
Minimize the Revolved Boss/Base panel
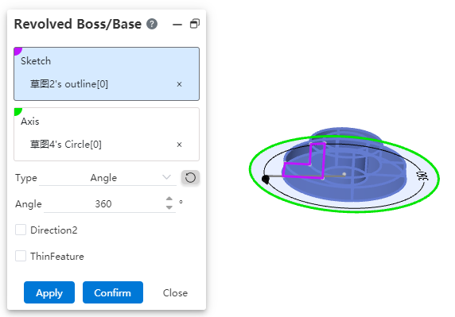177,25
